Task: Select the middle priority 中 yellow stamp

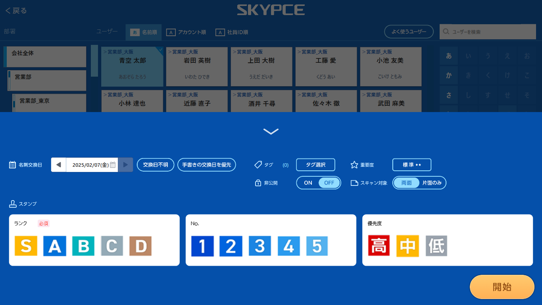Action: point(407,246)
